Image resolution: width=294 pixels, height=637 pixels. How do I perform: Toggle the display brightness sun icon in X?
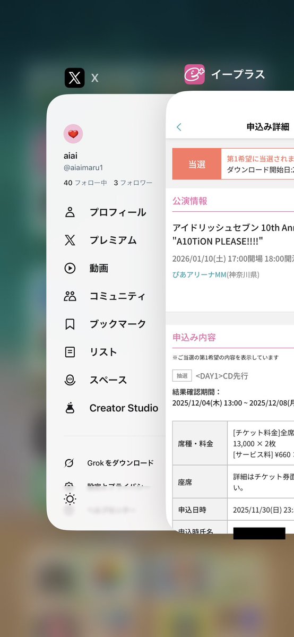[x=70, y=499]
